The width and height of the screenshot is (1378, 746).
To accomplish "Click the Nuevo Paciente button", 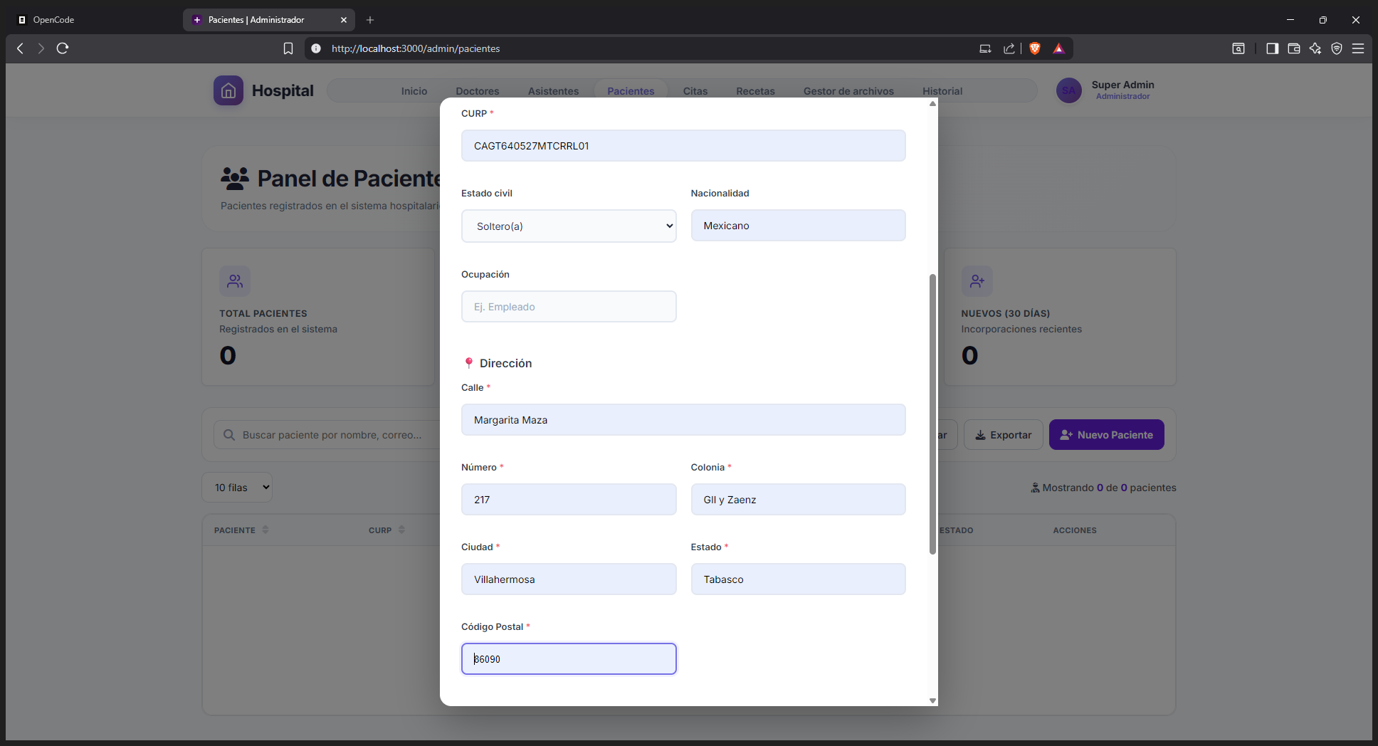I will [x=1107, y=435].
